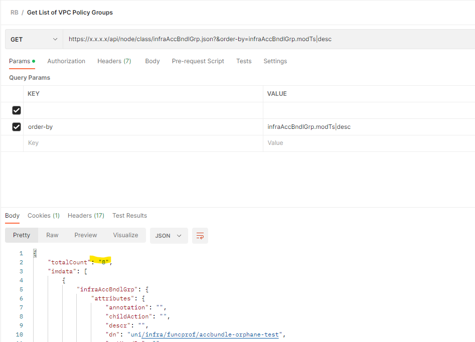
Task: Click the "annotation" key on line 7
Action: tap(127, 307)
